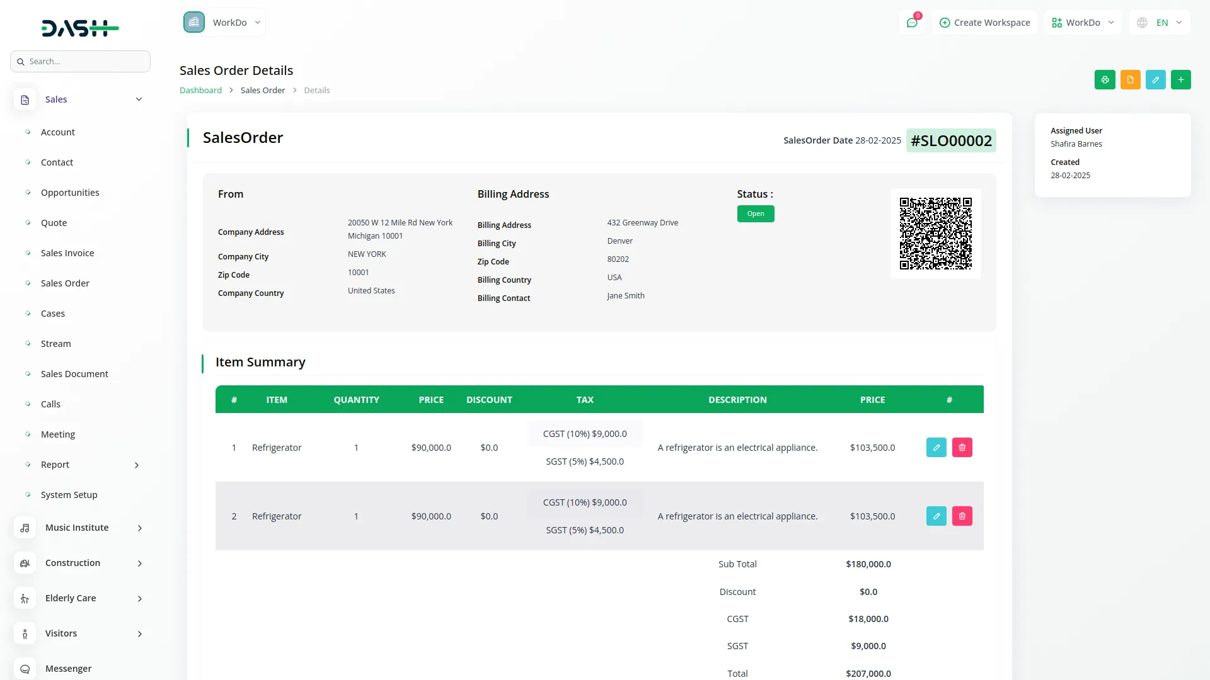Click the QR code image
1210x680 pixels.
tap(935, 234)
